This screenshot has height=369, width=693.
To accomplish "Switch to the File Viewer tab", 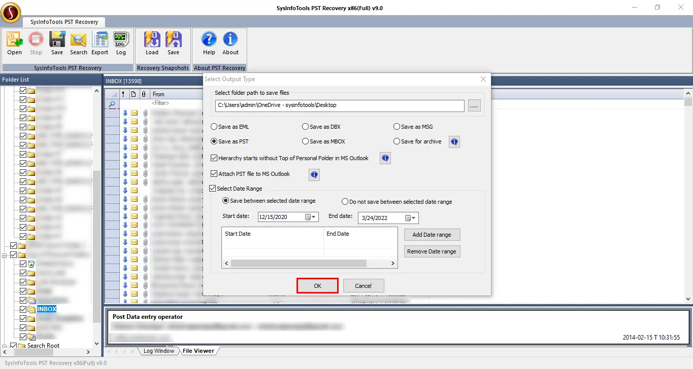I will click(198, 351).
